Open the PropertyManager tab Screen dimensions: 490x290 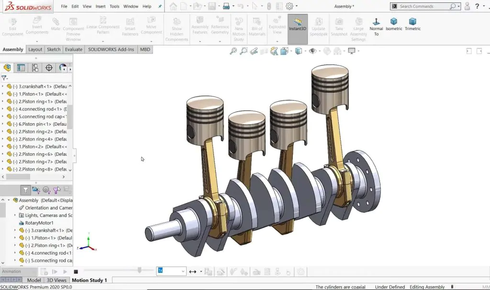[x=21, y=68]
